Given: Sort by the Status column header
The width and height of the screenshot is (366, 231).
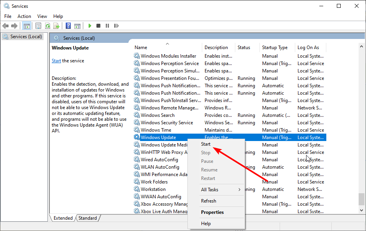Looking at the screenshot, I should pos(247,48).
